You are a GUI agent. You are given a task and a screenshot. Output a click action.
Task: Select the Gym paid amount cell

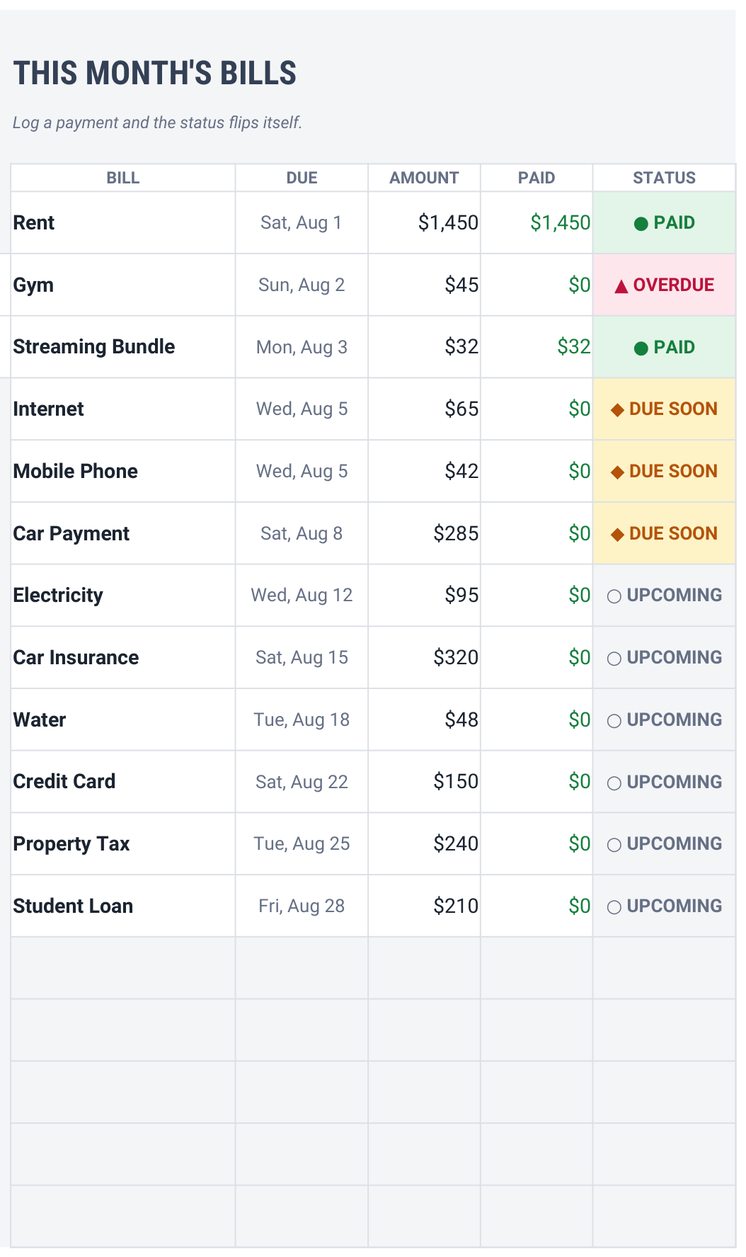pos(536,285)
